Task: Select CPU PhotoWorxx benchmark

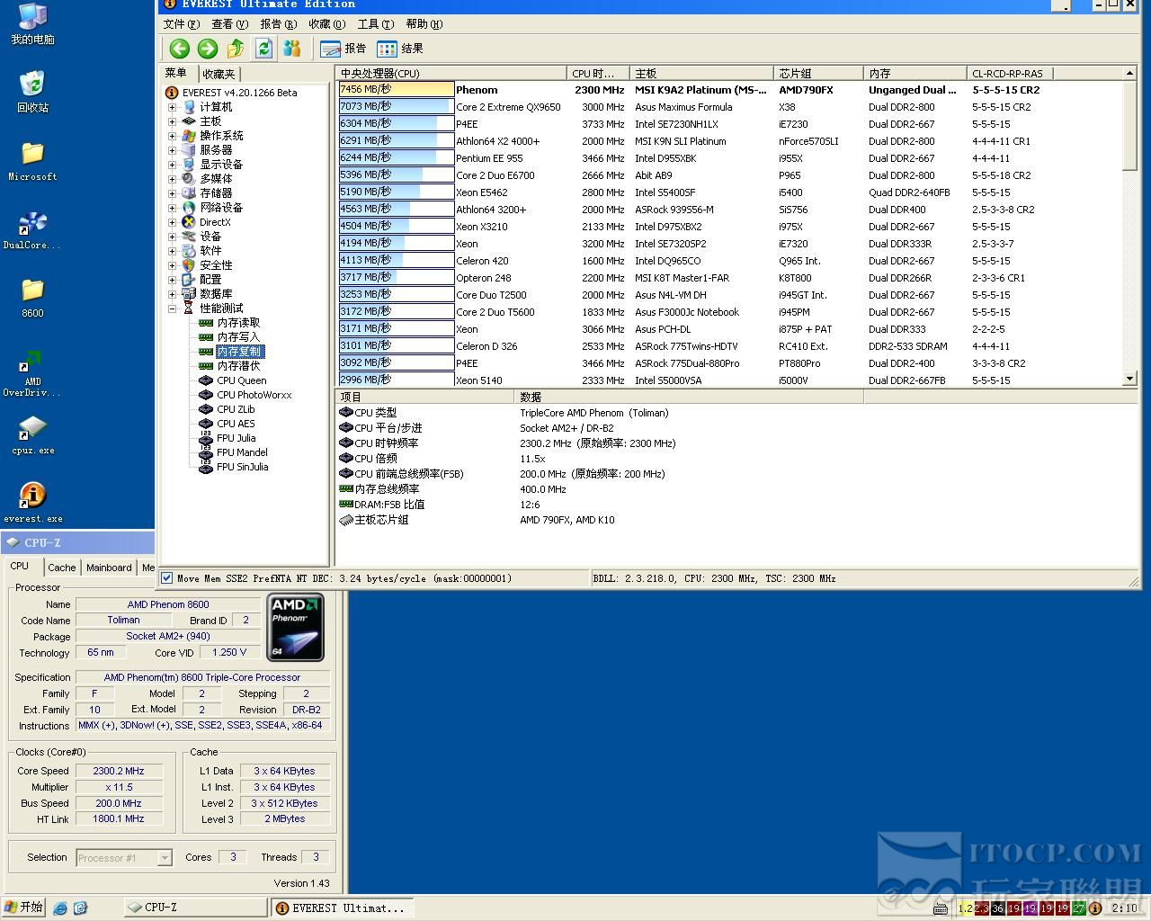Action: click(254, 395)
